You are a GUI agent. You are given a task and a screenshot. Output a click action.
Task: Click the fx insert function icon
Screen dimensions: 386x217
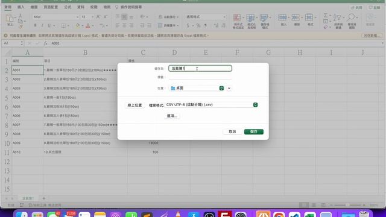[46, 43]
